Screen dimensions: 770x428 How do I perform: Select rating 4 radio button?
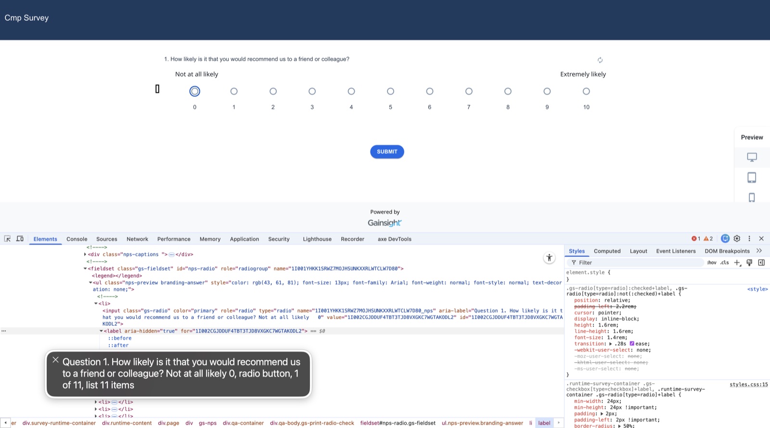pyautogui.click(x=351, y=91)
